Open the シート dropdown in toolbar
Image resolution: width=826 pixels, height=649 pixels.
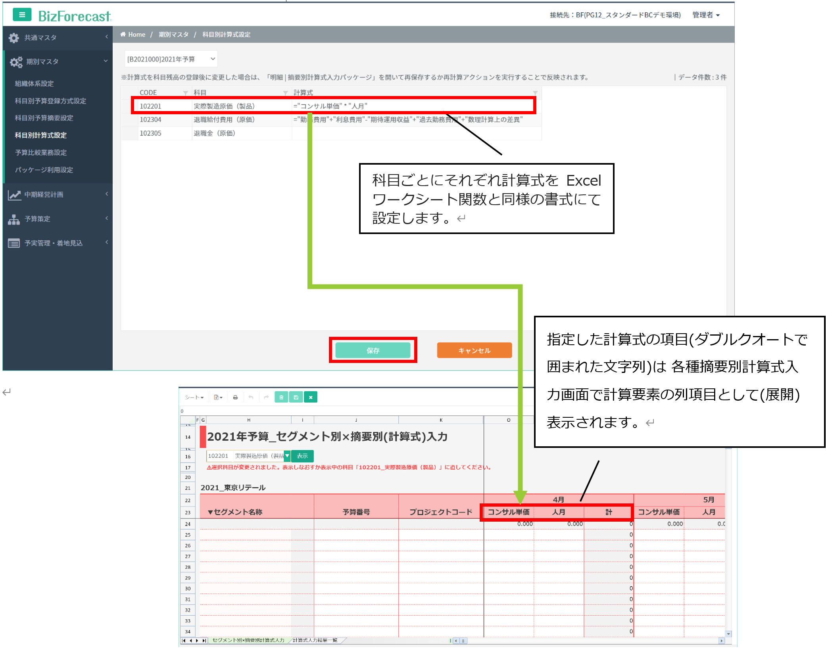[x=194, y=397]
